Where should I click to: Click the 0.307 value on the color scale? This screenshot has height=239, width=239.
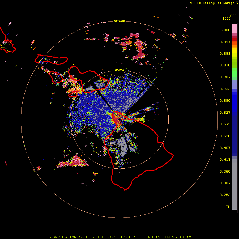click(225, 183)
